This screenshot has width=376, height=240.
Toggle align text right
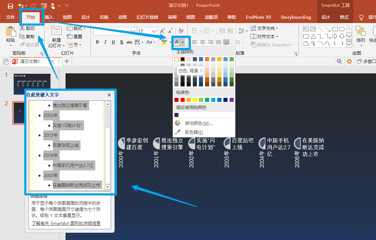pyautogui.click(x=211, y=42)
